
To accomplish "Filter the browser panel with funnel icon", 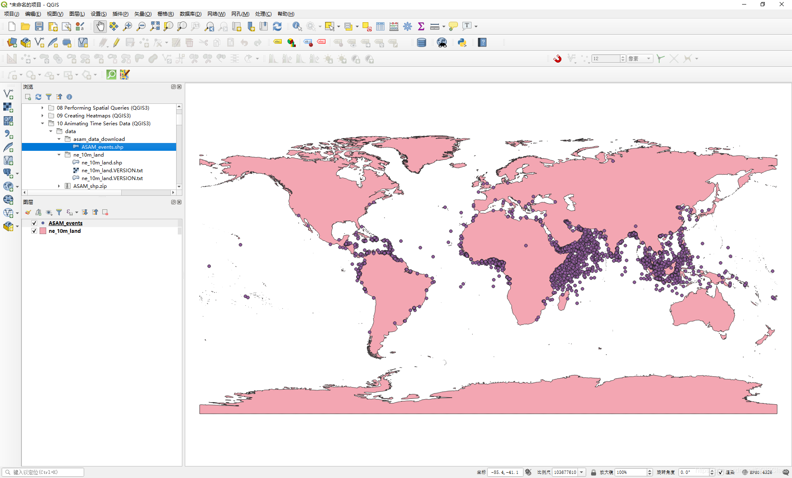I will [x=49, y=97].
